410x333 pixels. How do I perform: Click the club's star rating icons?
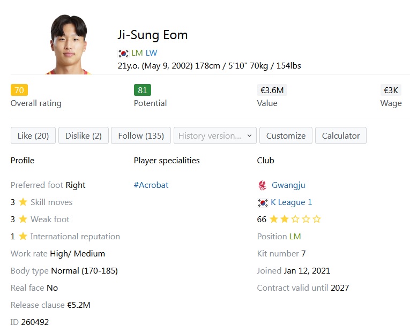point(295,220)
